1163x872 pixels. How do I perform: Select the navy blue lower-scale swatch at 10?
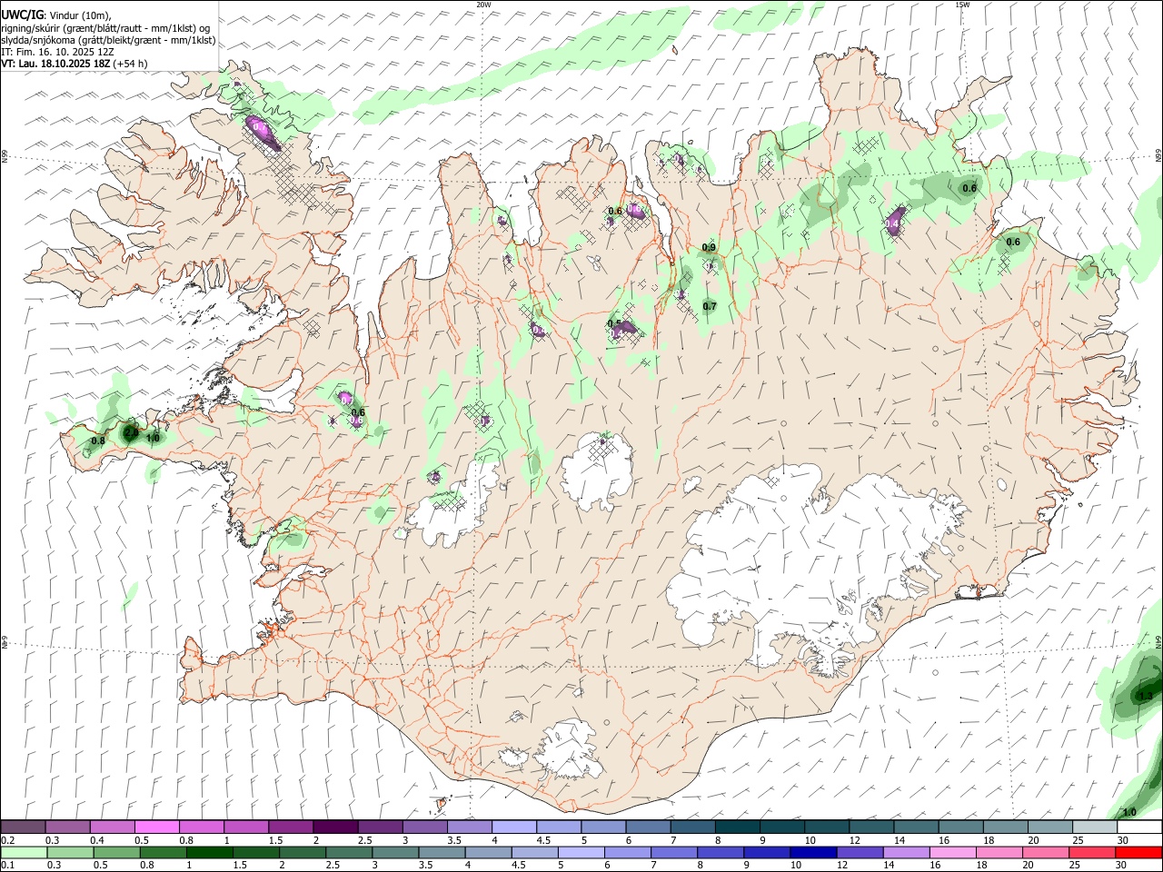pyautogui.click(x=811, y=853)
